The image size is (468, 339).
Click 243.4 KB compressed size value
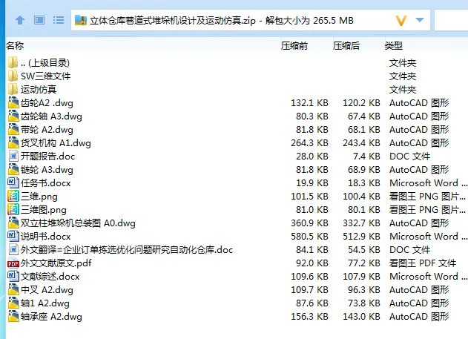(x=361, y=143)
